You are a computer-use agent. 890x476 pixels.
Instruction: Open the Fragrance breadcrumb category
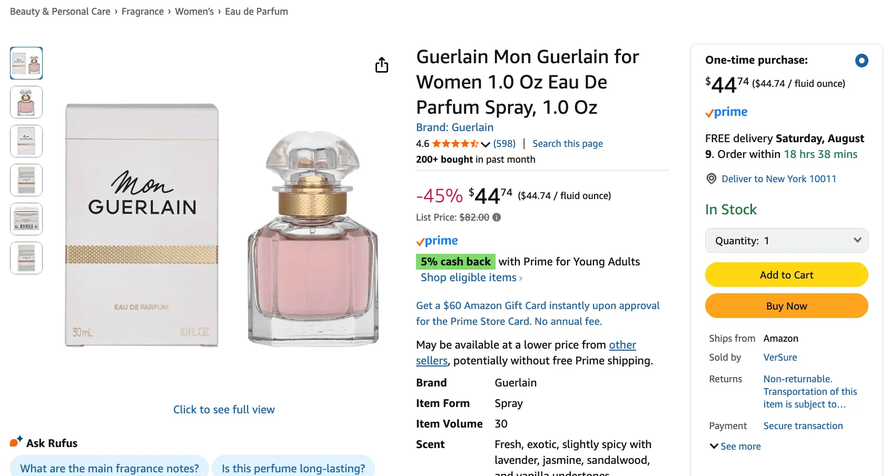coord(143,12)
